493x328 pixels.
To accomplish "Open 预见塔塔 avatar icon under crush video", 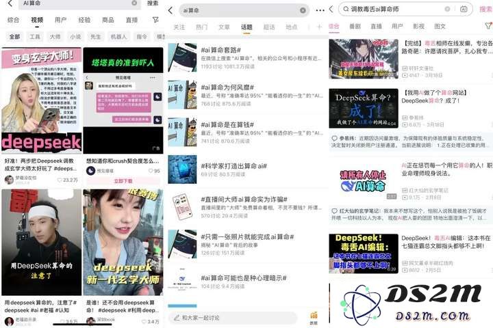I will 90,171.
